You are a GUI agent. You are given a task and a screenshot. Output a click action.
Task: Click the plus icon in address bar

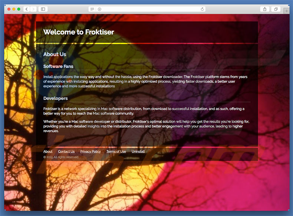(x=99, y=9)
